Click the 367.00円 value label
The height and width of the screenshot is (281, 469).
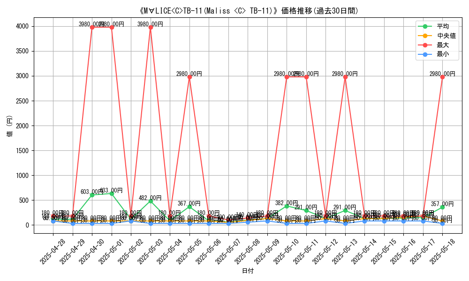tap(189, 204)
